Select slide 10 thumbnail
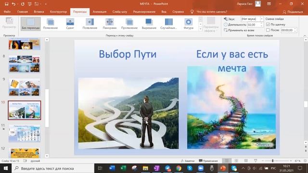This screenshot has height=173, width=308. (25, 110)
